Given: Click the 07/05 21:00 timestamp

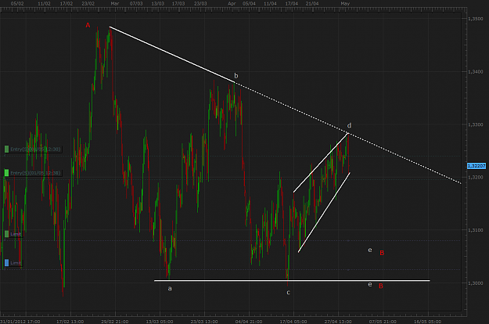Looking at the screenshot, I should tap(383, 321).
